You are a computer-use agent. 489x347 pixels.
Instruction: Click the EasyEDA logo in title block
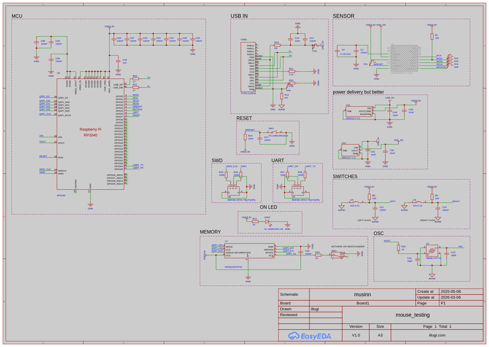(x=310, y=335)
